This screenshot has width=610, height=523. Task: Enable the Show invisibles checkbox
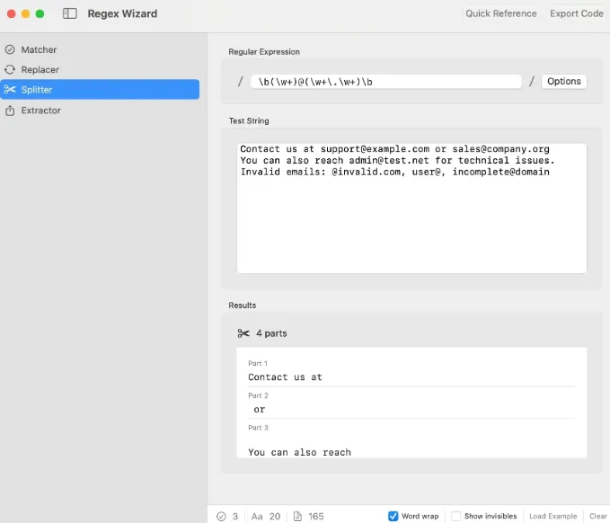click(455, 517)
